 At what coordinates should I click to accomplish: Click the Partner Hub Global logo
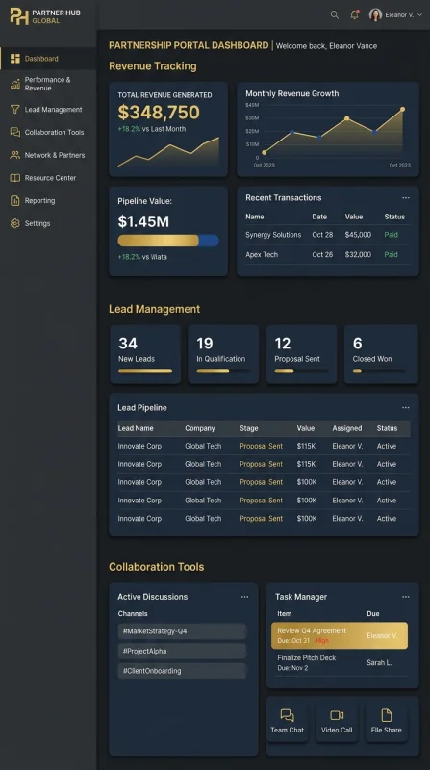pos(45,16)
